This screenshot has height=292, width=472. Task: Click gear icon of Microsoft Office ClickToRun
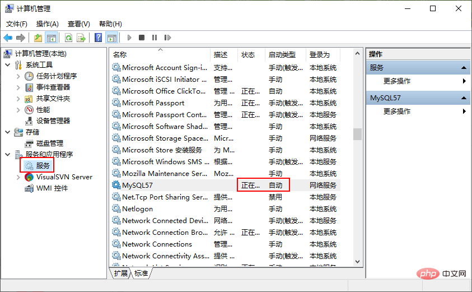[116, 91]
